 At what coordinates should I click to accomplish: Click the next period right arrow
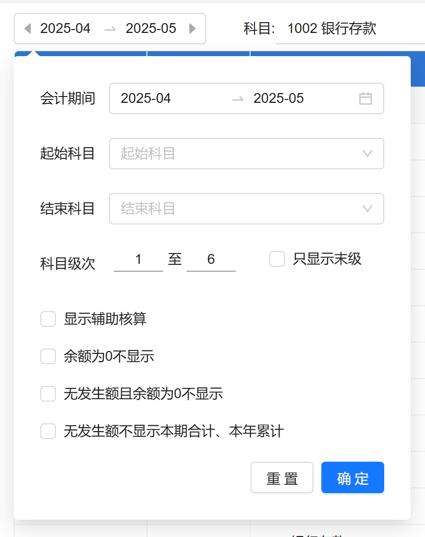[x=193, y=29]
